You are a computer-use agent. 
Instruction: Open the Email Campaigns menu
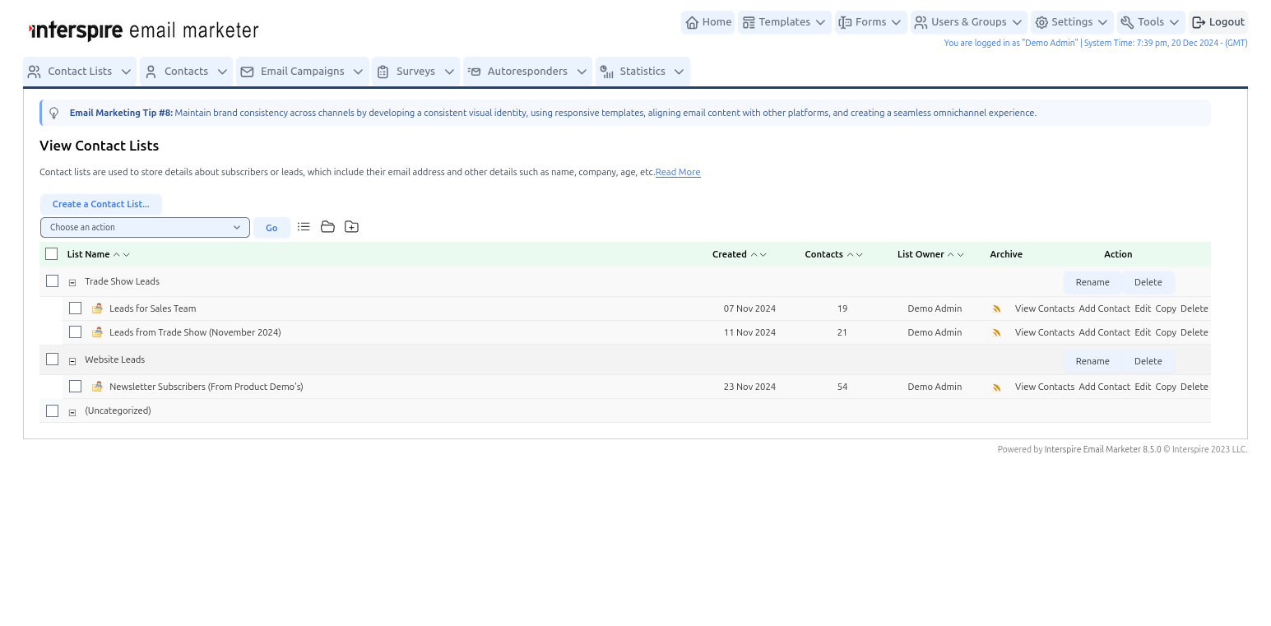coord(303,72)
